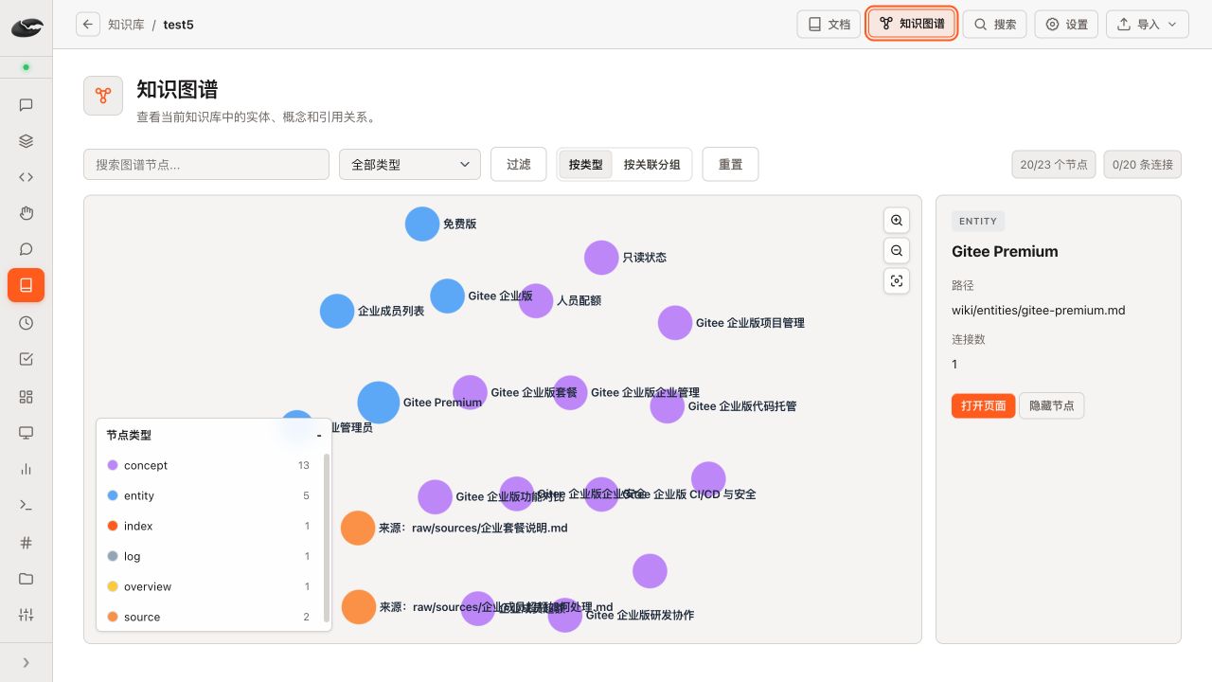Select the highlighted knowledge base book icon
1212x682 pixels.
coord(27,285)
